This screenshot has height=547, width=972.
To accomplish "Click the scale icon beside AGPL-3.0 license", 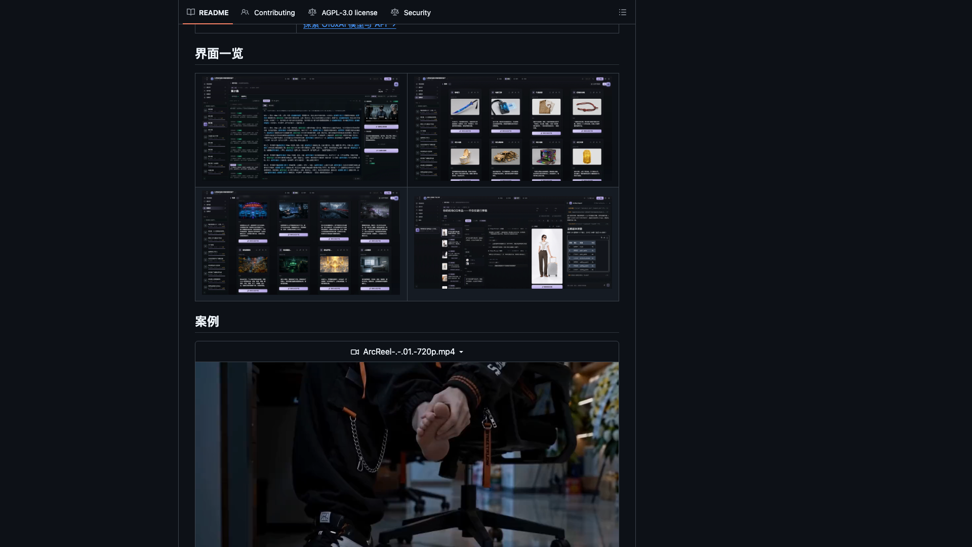I will click(x=312, y=12).
